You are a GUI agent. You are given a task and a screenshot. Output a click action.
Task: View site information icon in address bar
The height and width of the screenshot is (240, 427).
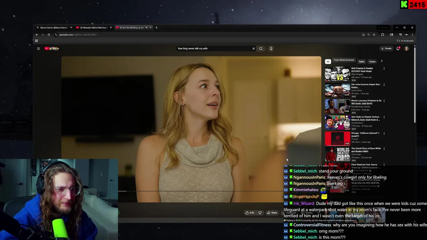[56, 35]
